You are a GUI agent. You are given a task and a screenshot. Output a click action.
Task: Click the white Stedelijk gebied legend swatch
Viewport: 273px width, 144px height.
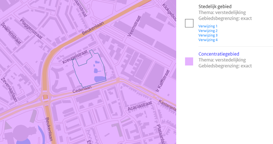tap(189, 23)
